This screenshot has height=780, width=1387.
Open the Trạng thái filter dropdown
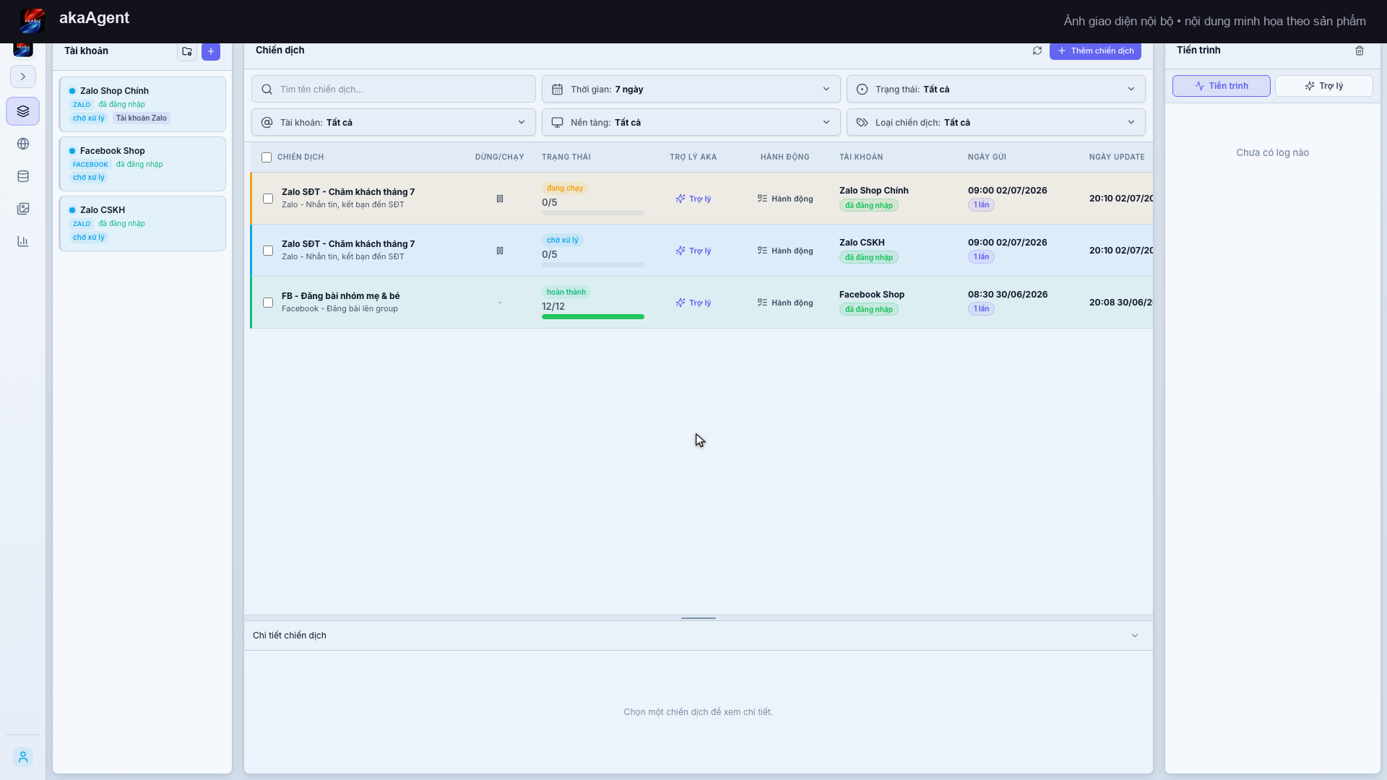click(x=995, y=90)
